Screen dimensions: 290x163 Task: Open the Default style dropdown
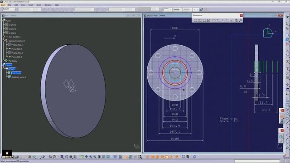tap(9, 9)
